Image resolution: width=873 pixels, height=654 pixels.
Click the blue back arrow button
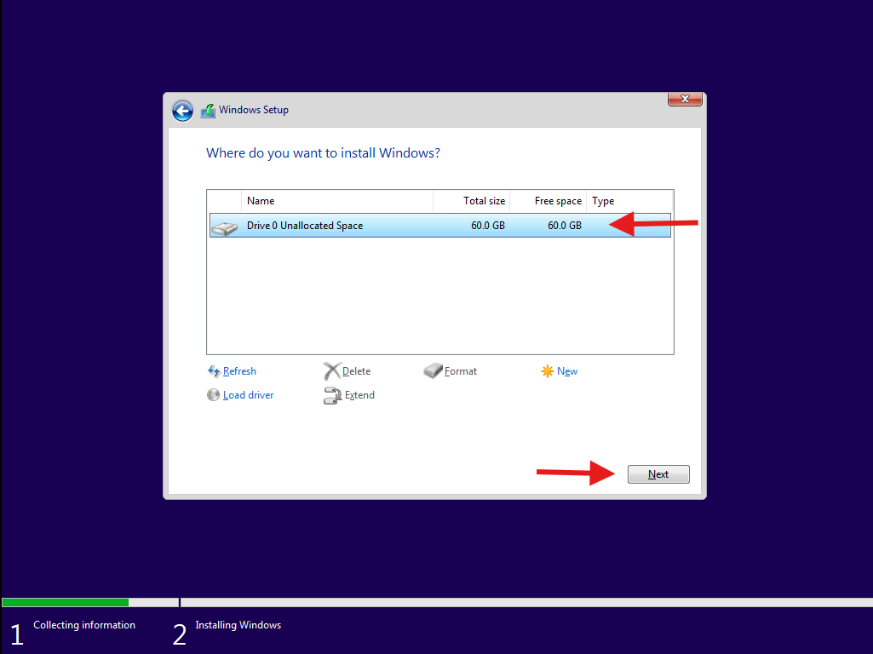coord(182,111)
